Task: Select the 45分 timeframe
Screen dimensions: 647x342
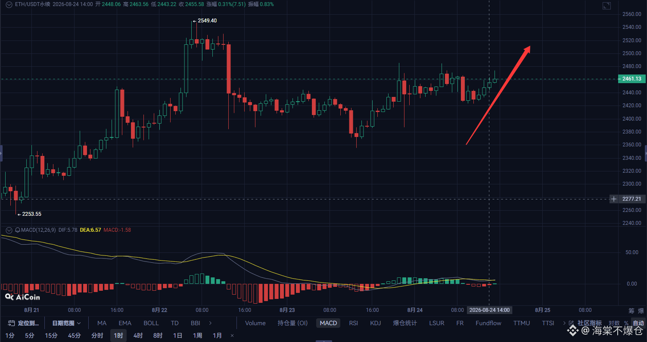Action: (x=74, y=336)
